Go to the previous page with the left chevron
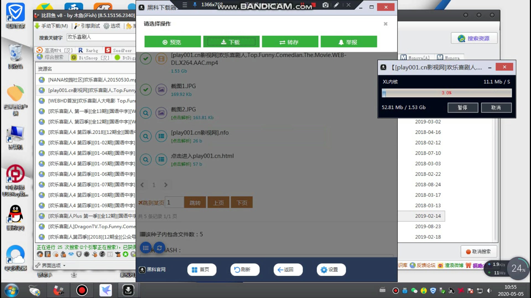The height and width of the screenshot is (298, 531). [x=142, y=185]
